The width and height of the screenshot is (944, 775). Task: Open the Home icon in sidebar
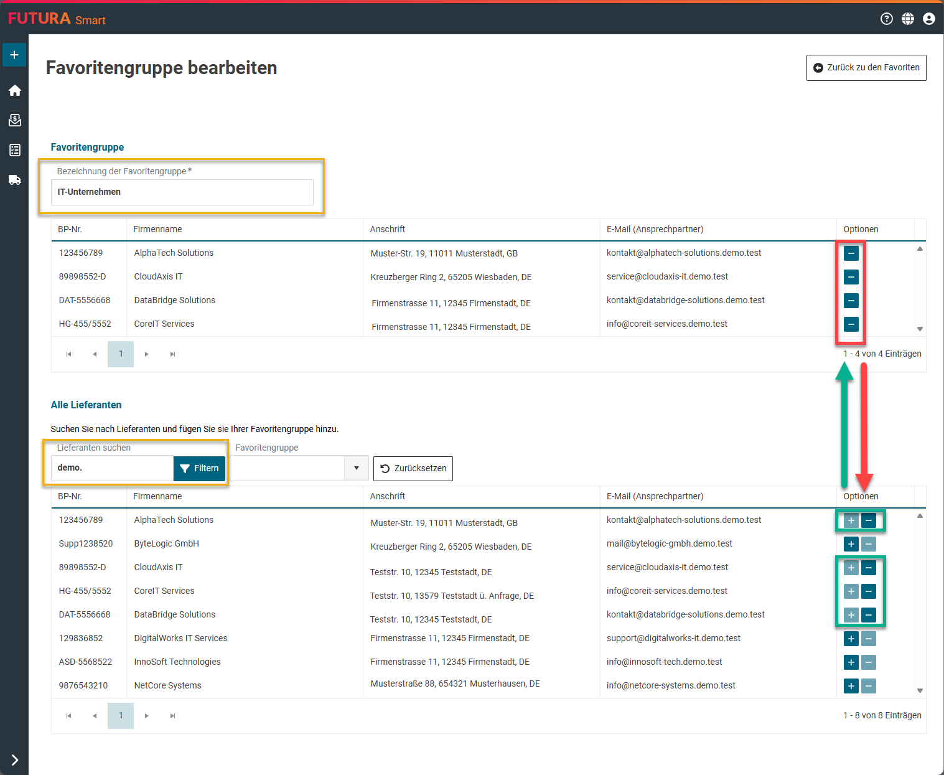(x=15, y=90)
